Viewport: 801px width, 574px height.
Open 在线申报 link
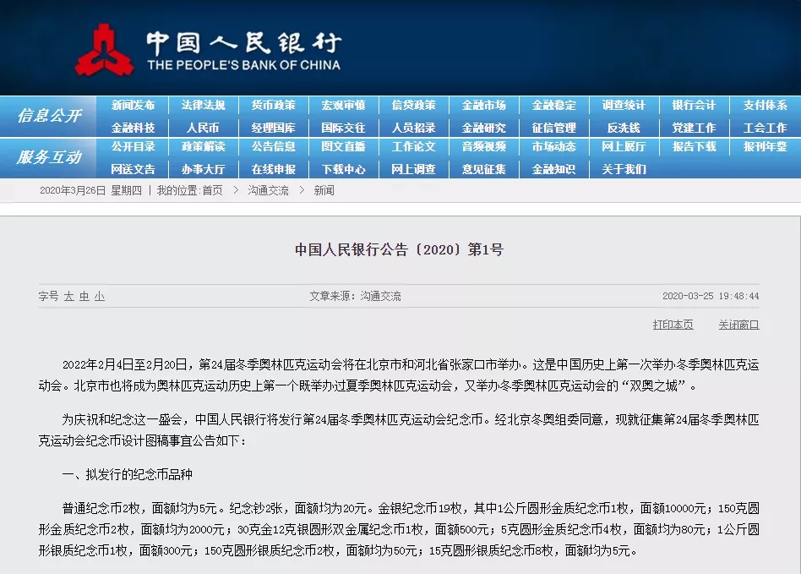(x=273, y=169)
